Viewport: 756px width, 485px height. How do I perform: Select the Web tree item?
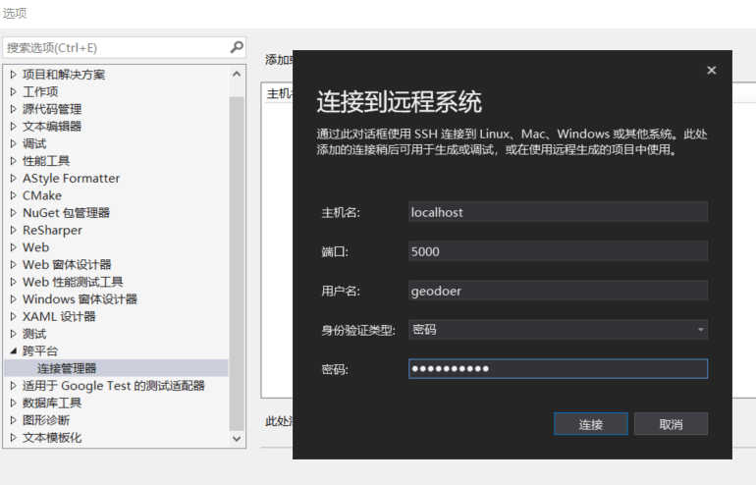35,247
